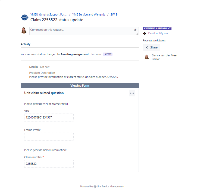Click the Viewing Form header bar
This screenshot has height=192, width=200.
click(80, 86)
